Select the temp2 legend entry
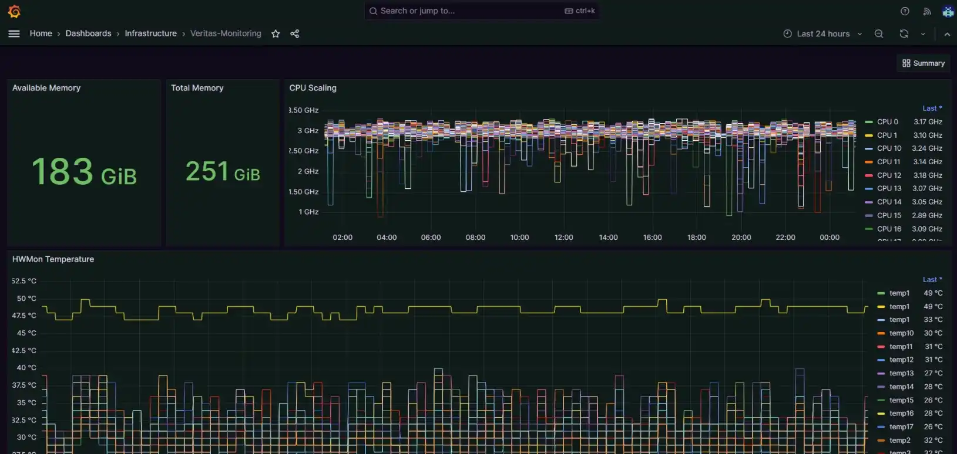Screen dimensions: 957x454 [x=899, y=441]
